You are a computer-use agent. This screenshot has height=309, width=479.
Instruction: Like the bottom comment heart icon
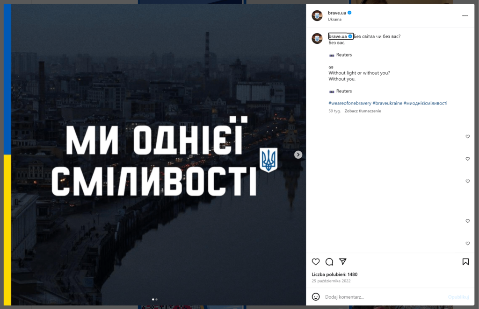[467, 243]
